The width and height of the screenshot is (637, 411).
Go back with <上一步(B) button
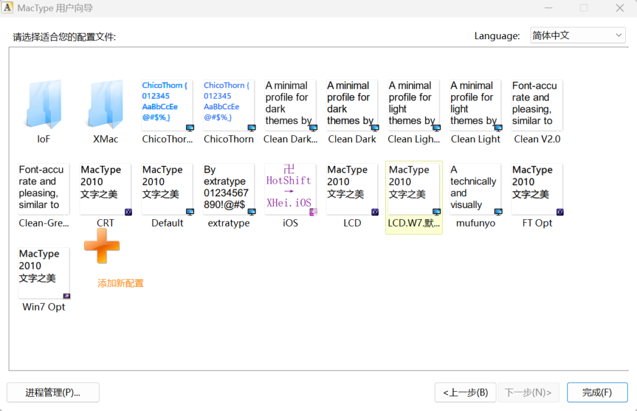coord(465,392)
